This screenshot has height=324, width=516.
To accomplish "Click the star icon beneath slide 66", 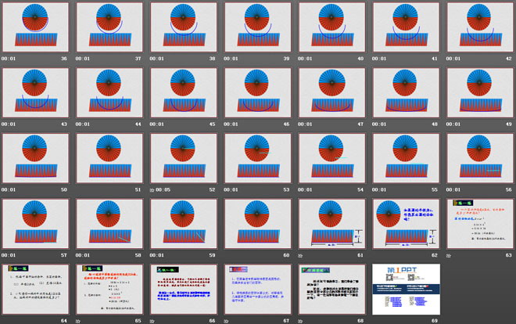I will coord(152,320).
